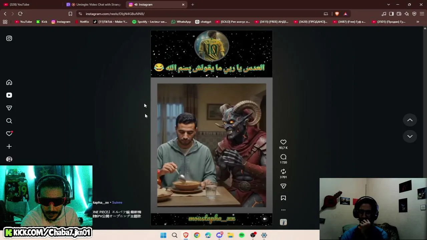Go to Instagram Home in the sidebar
The height and width of the screenshot is (240, 427).
pyautogui.click(x=9, y=82)
